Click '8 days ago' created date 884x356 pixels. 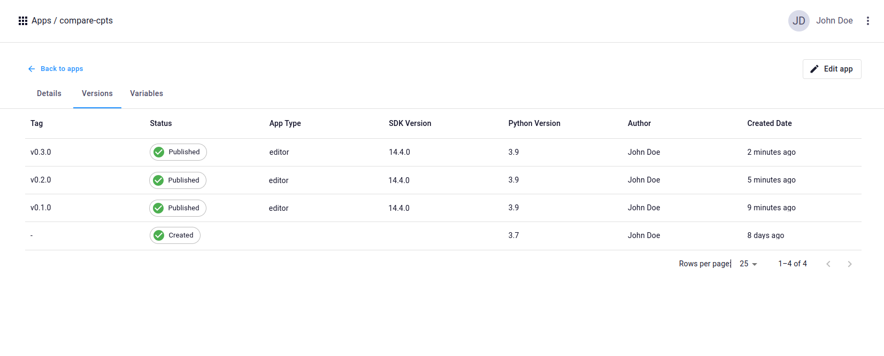click(766, 235)
